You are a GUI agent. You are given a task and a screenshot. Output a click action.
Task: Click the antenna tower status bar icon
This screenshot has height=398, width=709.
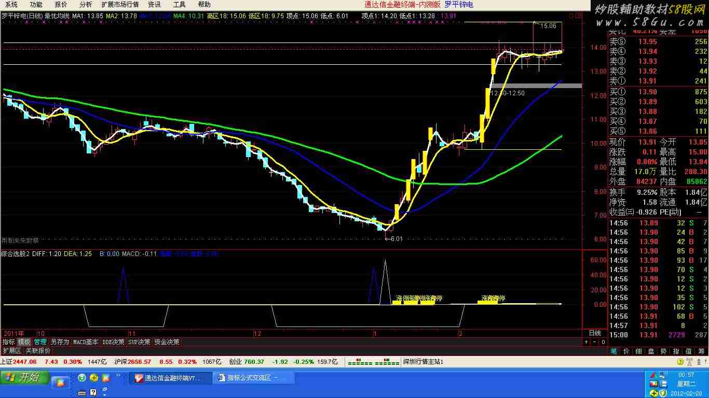pos(689,361)
